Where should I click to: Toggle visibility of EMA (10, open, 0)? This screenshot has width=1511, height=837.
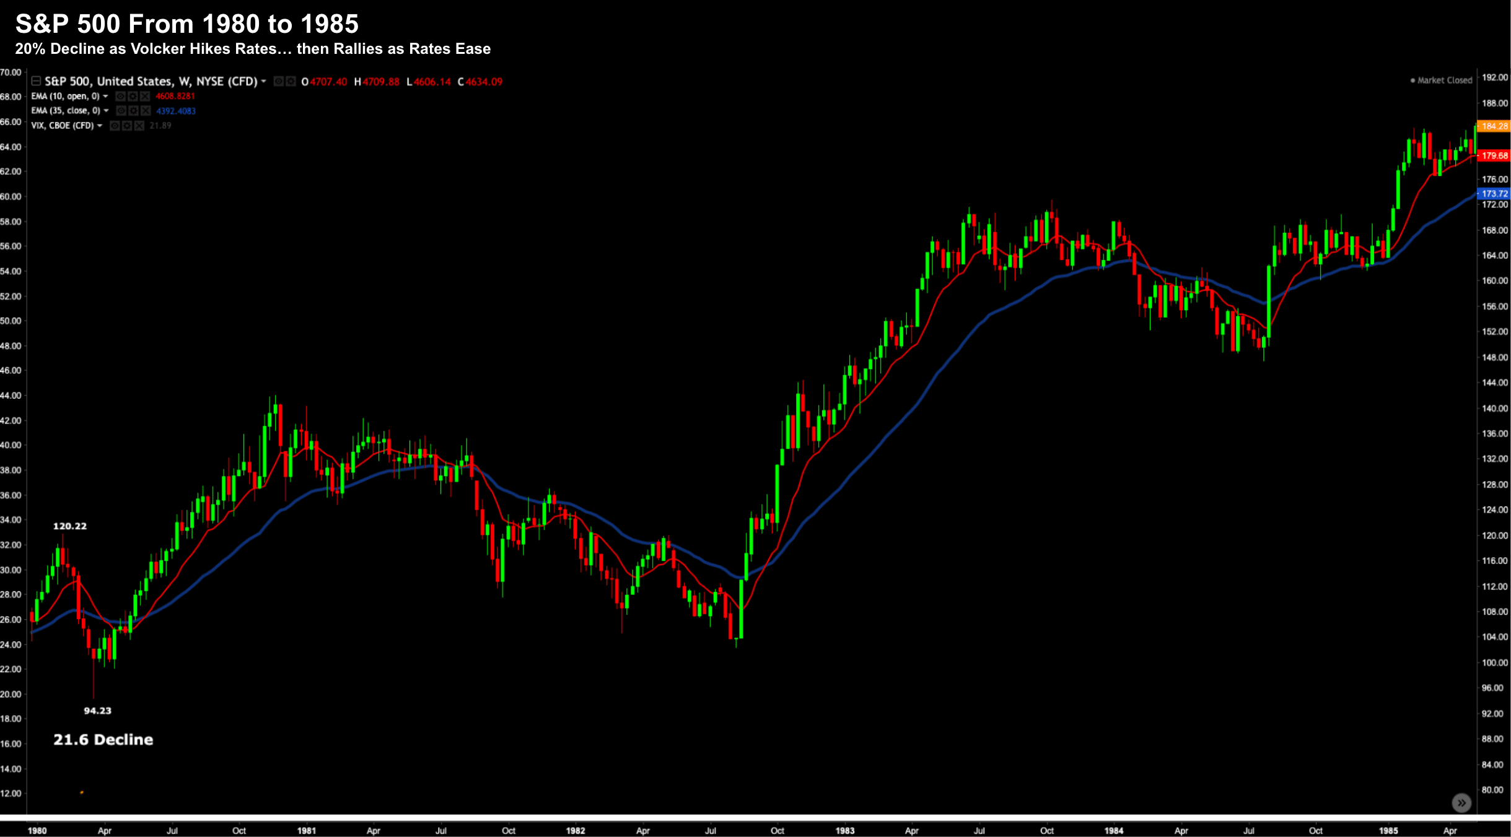pyautogui.click(x=121, y=96)
